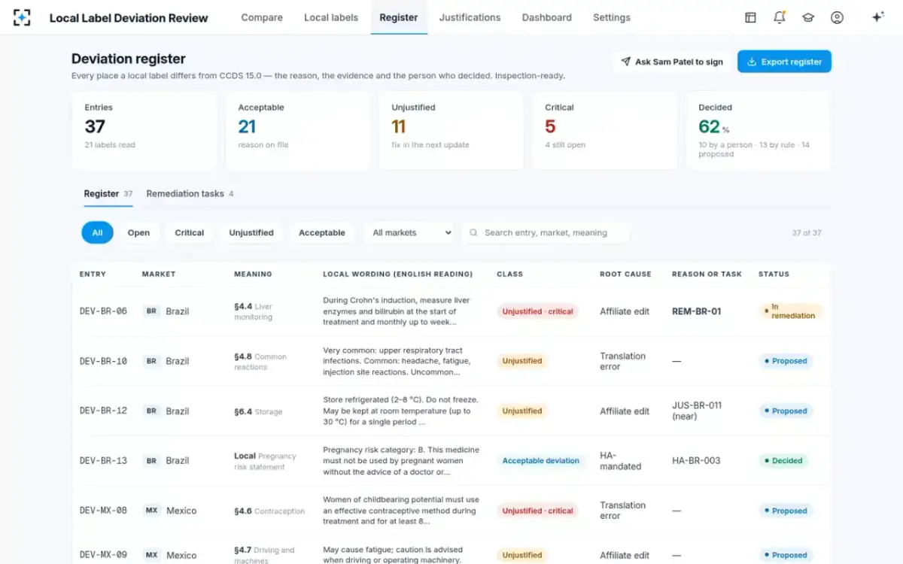Screen dimensions: 903x564
Task: Click the Decided 62% summary card
Action: point(759,131)
